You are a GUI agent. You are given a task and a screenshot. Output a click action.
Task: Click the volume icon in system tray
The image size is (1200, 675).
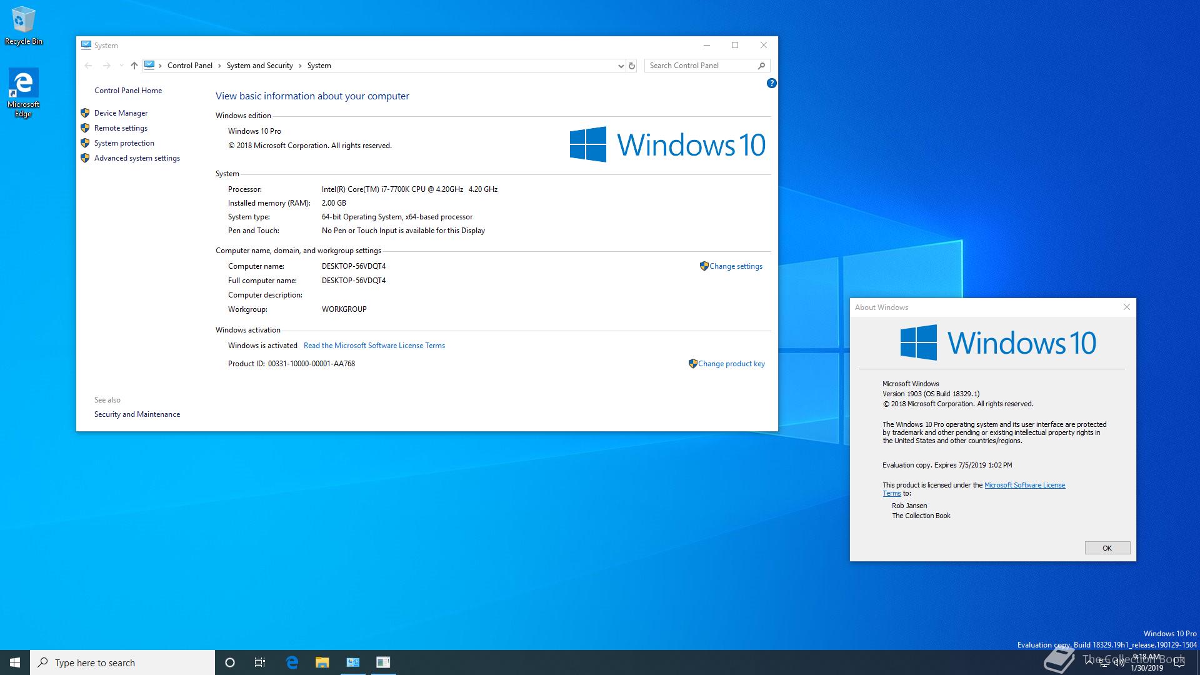click(x=1119, y=662)
